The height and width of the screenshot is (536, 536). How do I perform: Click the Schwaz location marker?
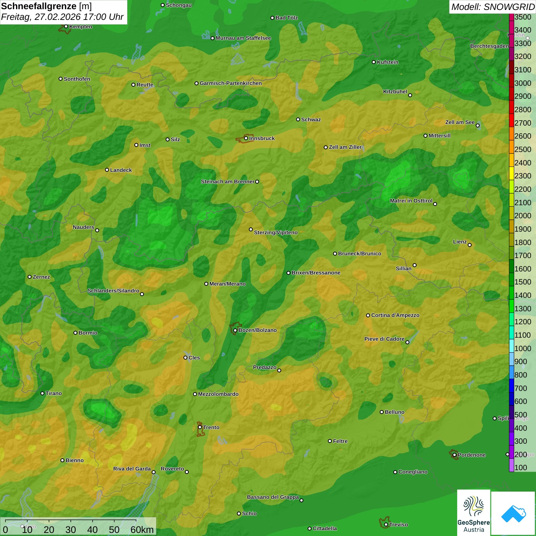(x=298, y=119)
